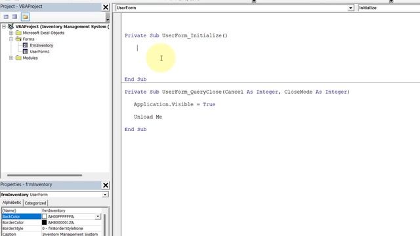Viewport: 420px width, 236px height.
Task: Click the VBAProject (Inventory Management System) node
Action: (62, 26)
